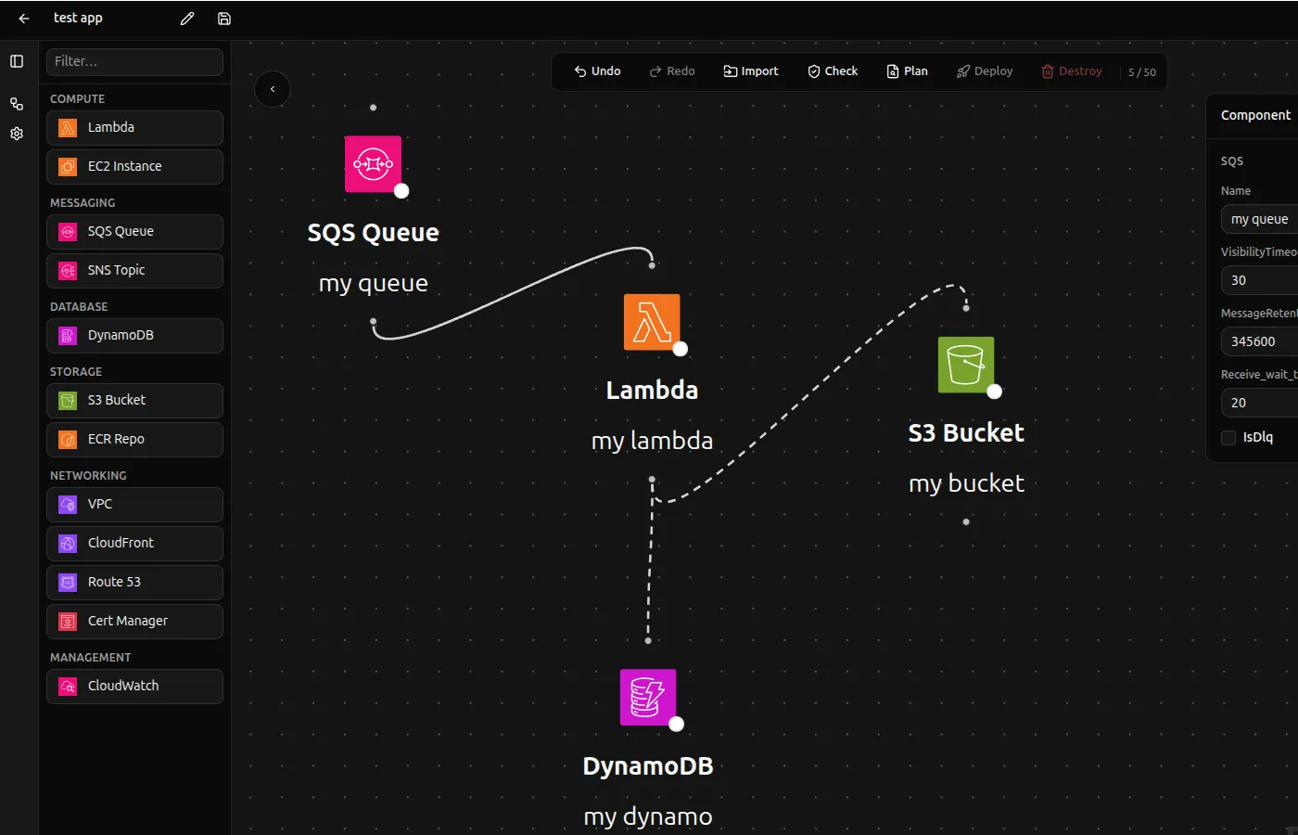Click the "my dynamo" label on canvas
This screenshot has width=1298, height=835.
click(648, 816)
